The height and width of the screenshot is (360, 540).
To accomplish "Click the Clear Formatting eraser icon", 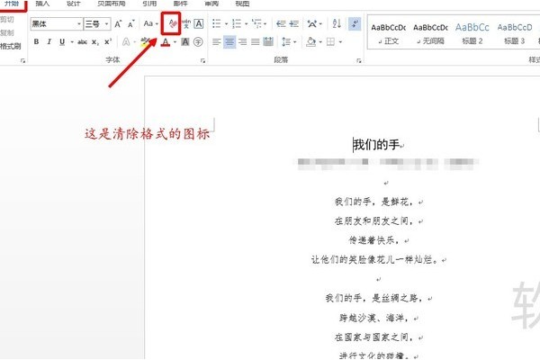I will 173,23.
